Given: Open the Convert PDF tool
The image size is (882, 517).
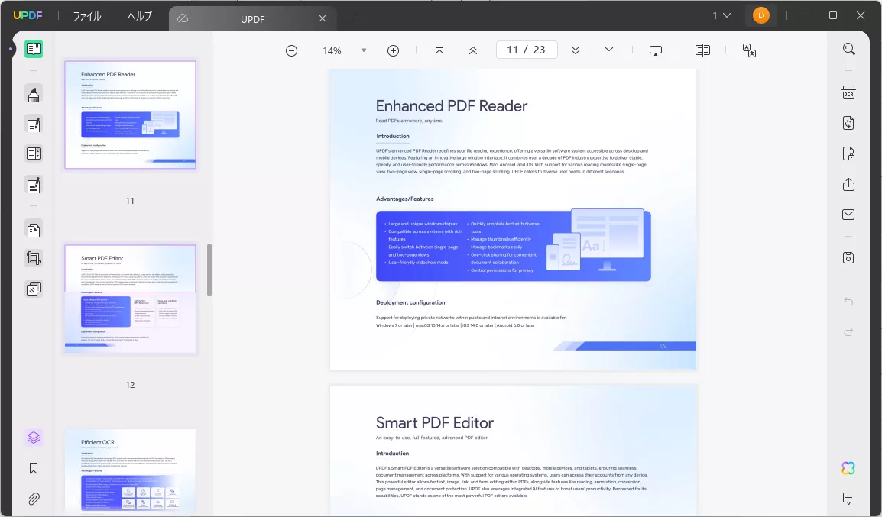Looking at the screenshot, I should [x=849, y=123].
